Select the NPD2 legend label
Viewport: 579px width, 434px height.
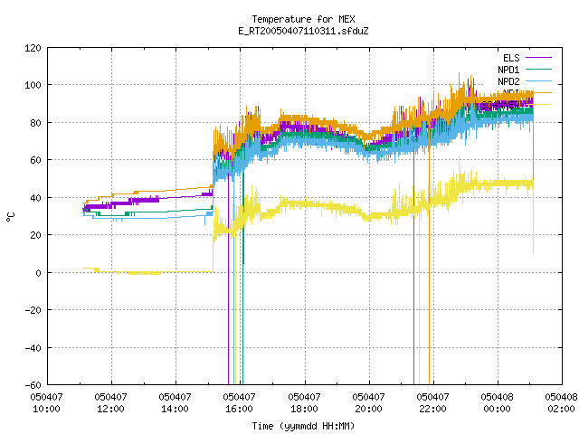click(508, 81)
